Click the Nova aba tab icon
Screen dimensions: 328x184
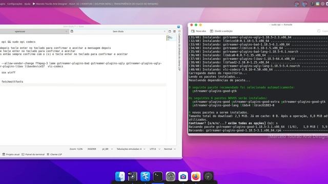pos(193,31)
